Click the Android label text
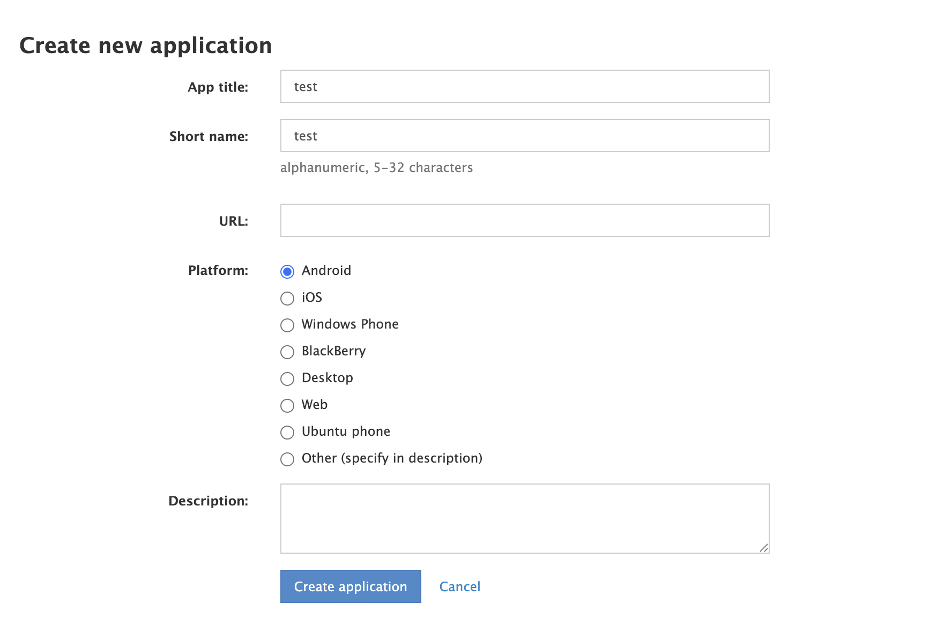 326,271
